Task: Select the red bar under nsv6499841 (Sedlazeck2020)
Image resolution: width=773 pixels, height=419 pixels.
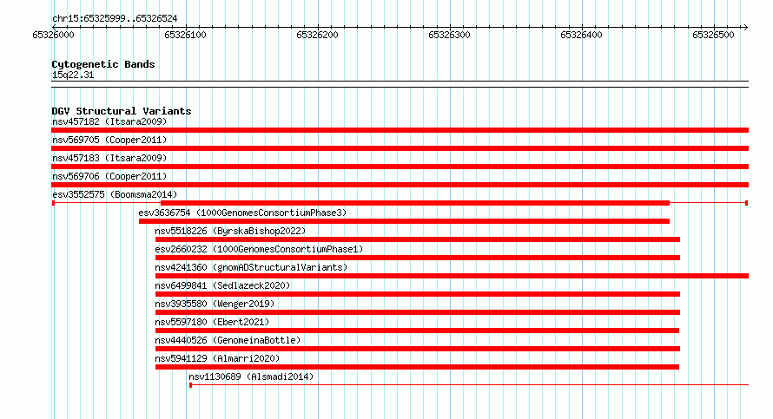Action: point(418,294)
